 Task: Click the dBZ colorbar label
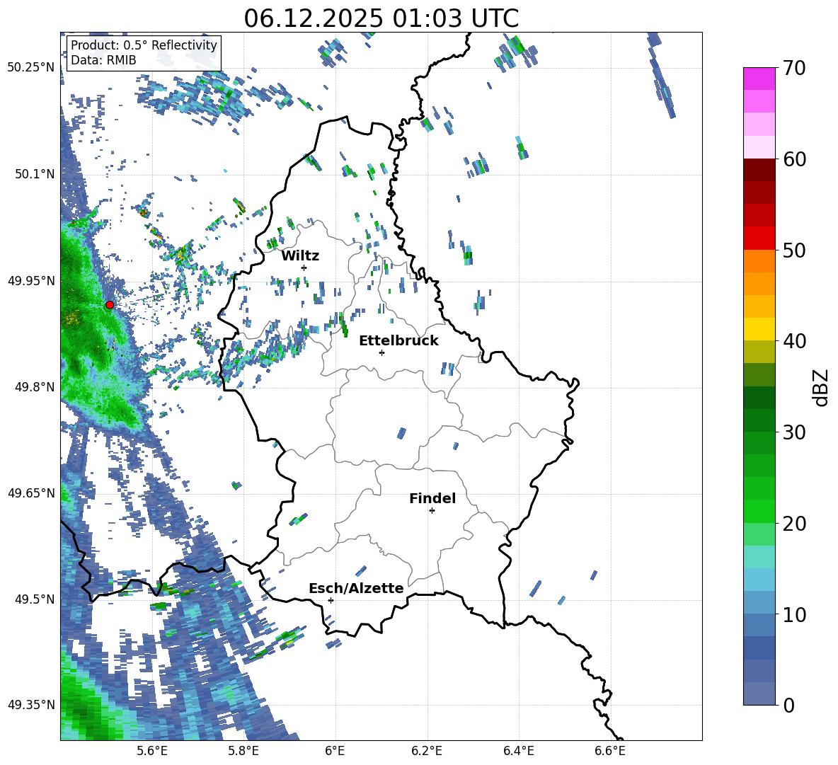point(821,387)
